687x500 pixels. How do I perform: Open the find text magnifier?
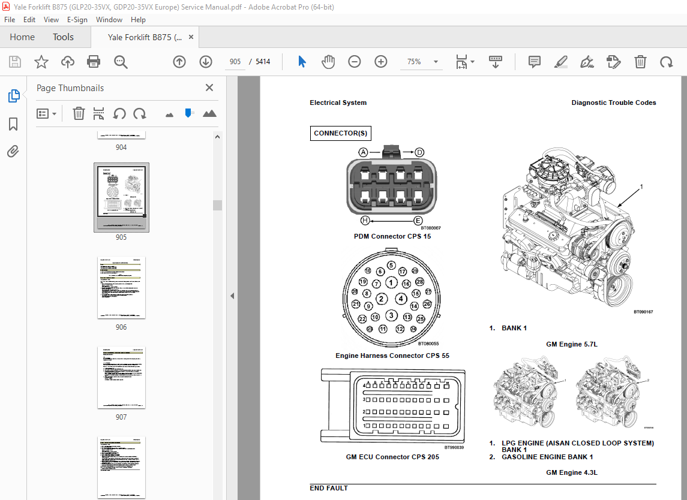point(121,62)
